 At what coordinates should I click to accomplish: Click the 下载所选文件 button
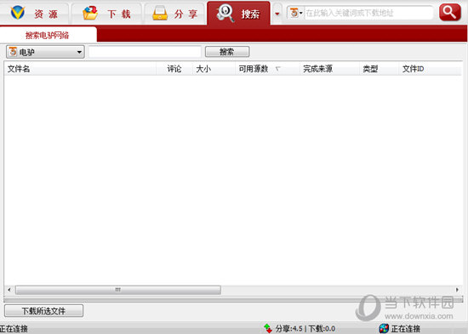click(x=44, y=311)
